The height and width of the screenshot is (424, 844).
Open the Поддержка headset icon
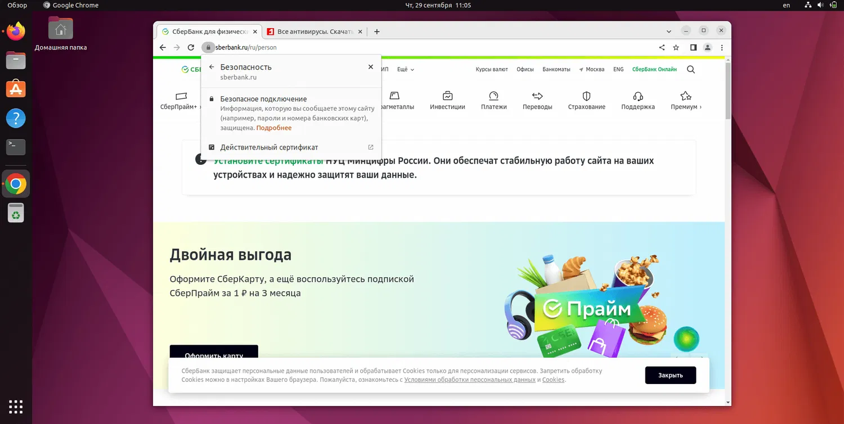[x=638, y=96]
